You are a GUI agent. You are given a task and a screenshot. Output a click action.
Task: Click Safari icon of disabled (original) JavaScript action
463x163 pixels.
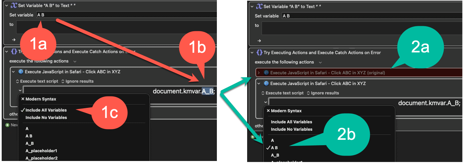tap(266, 73)
